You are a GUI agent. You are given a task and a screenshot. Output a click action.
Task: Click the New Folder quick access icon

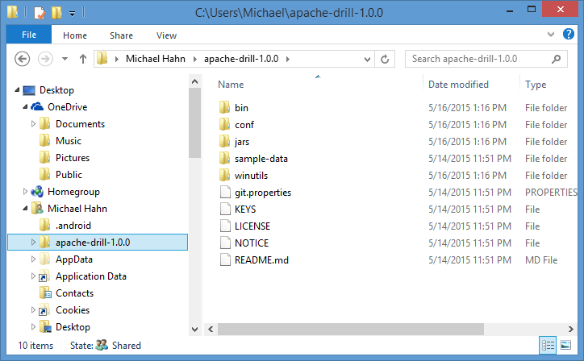pos(56,12)
